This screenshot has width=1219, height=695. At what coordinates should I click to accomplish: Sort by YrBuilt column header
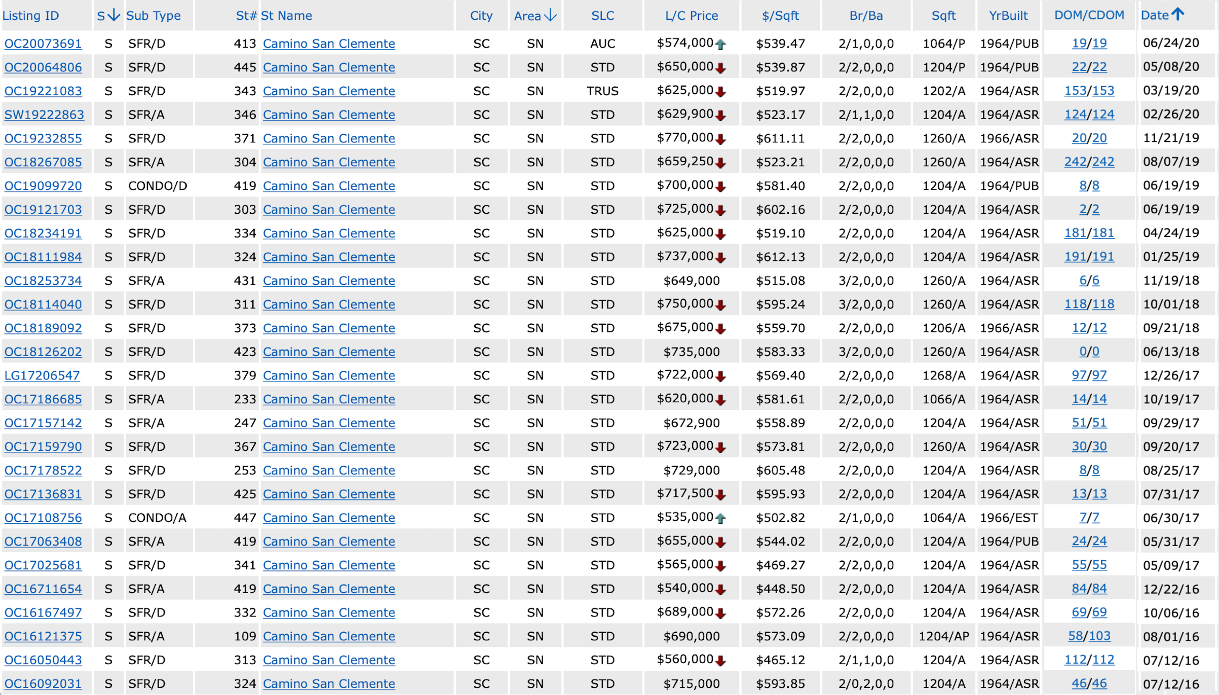click(1008, 16)
